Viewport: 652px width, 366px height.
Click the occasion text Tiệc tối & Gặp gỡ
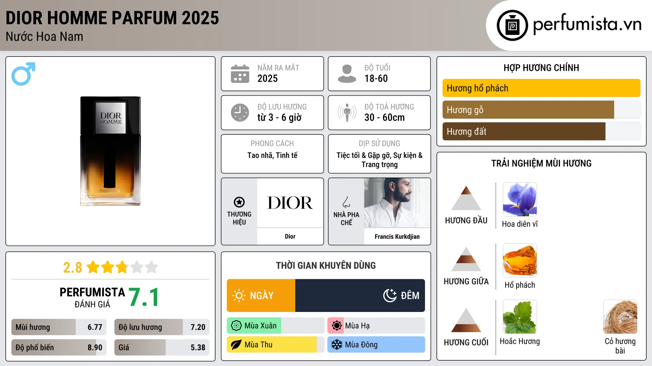364,155
